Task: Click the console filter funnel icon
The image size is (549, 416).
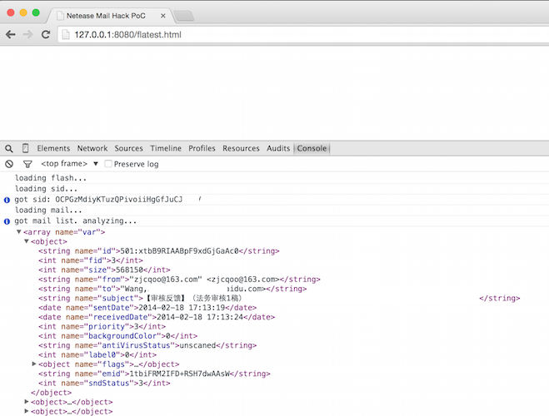Action: pyautogui.click(x=27, y=164)
